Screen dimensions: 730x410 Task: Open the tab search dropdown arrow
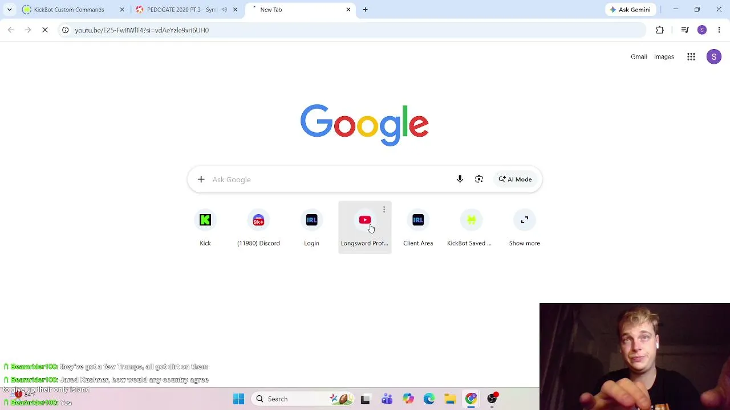pyautogui.click(x=9, y=10)
